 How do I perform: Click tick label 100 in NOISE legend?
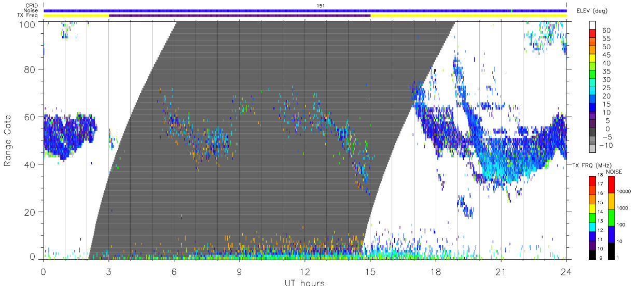(x=621, y=225)
